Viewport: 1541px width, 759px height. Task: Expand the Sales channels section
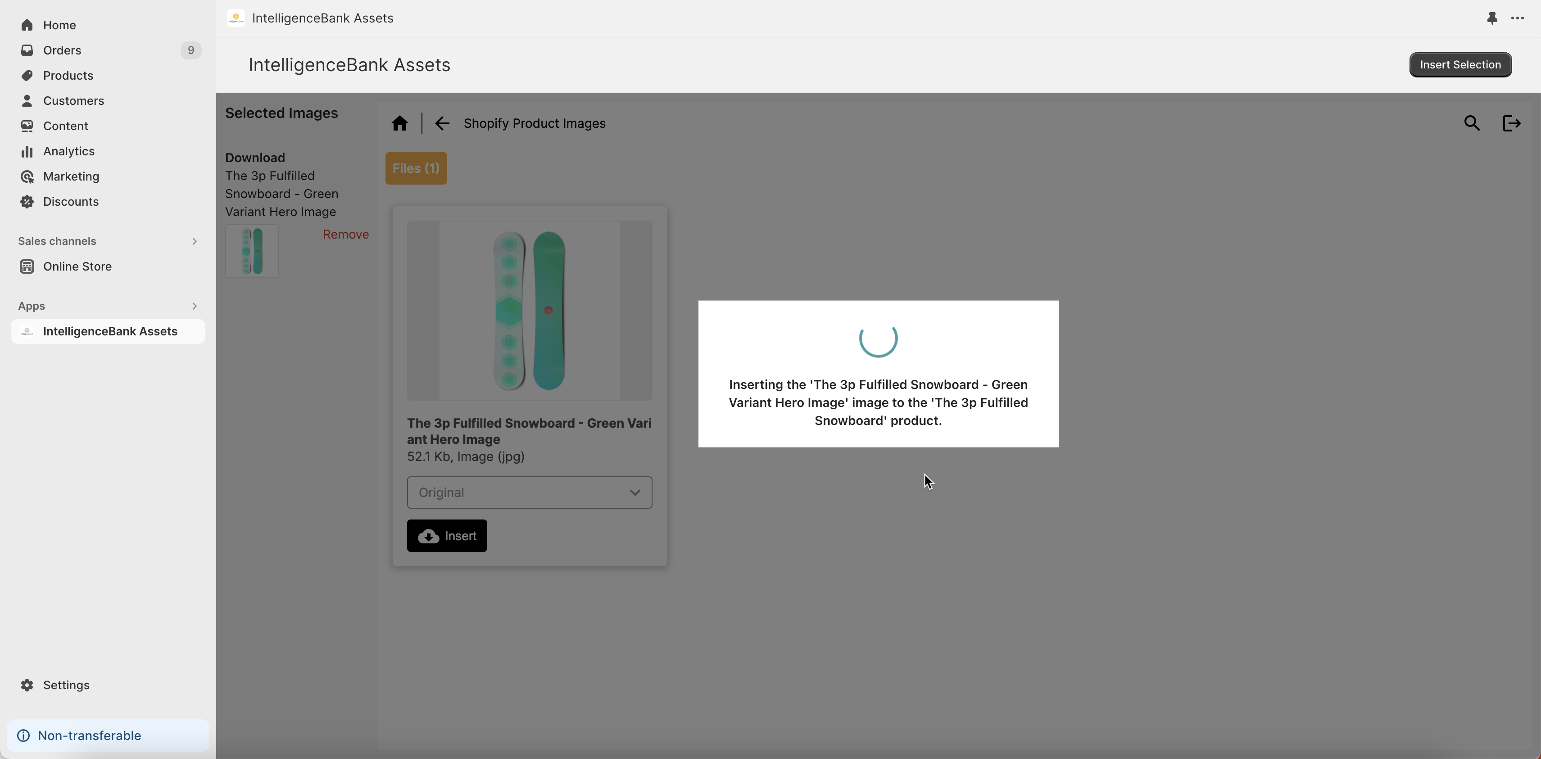(195, 241)
